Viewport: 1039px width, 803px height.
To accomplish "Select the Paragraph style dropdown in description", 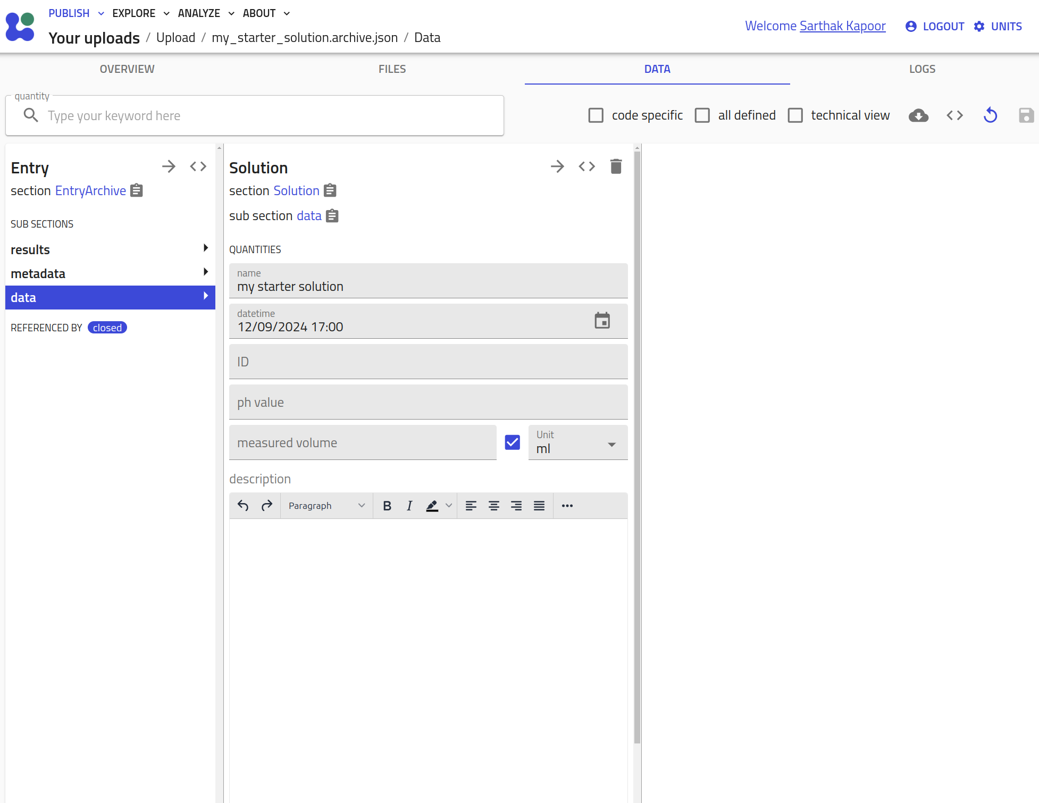I will click(x=324, y=505).
